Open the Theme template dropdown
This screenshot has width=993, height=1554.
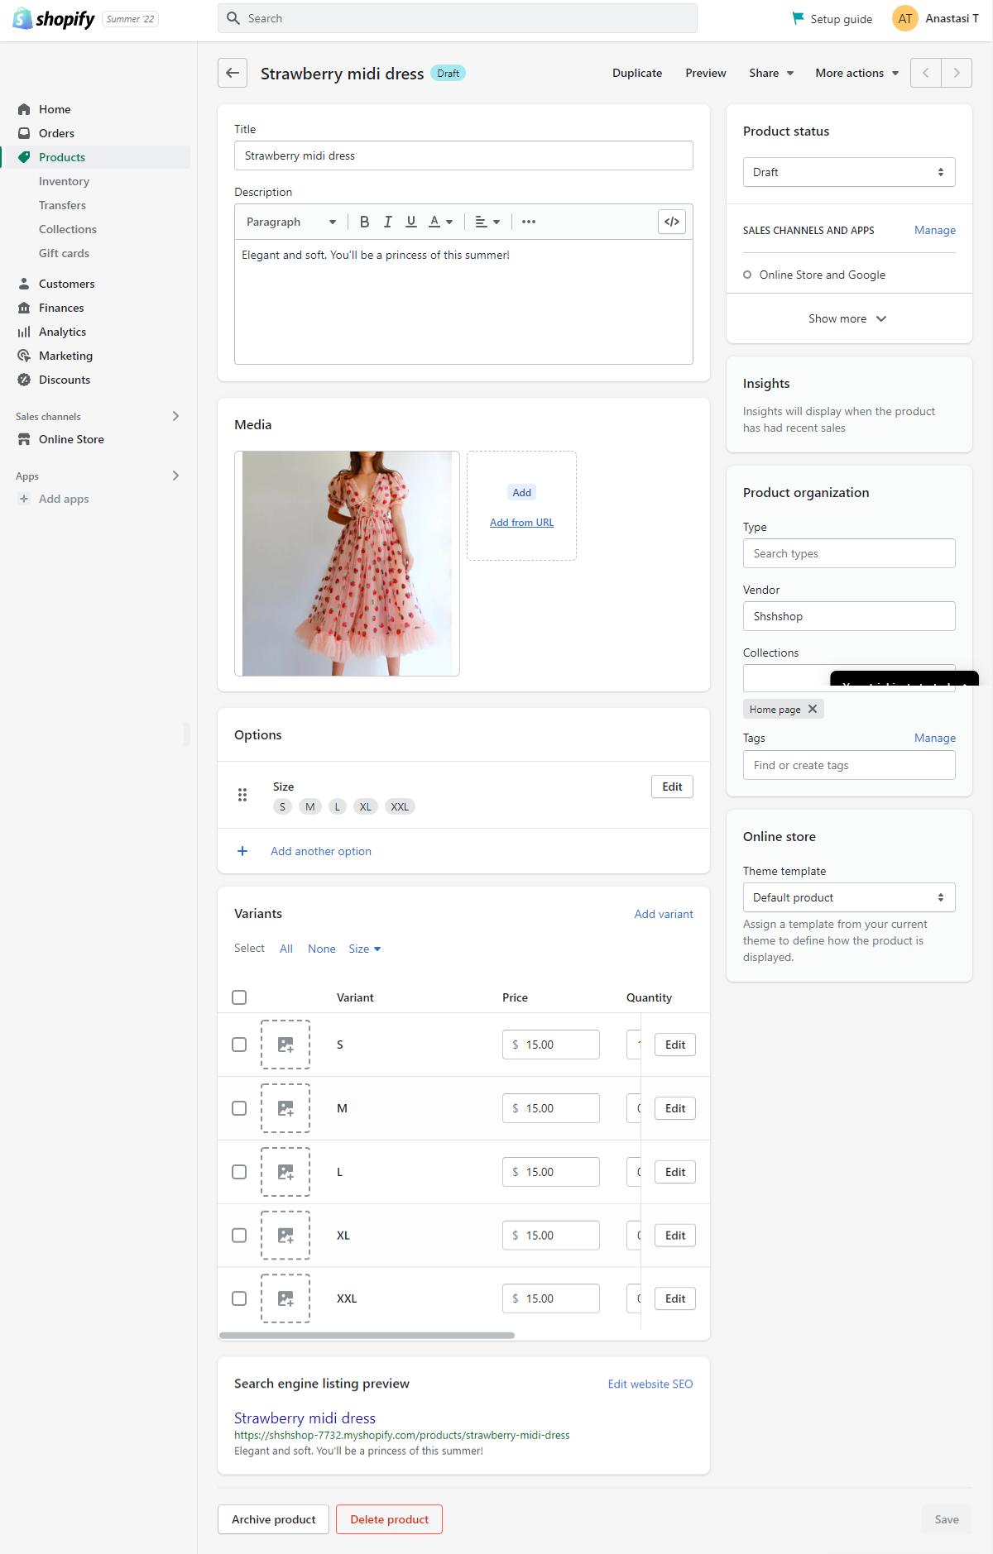click(x=849, y=897)
